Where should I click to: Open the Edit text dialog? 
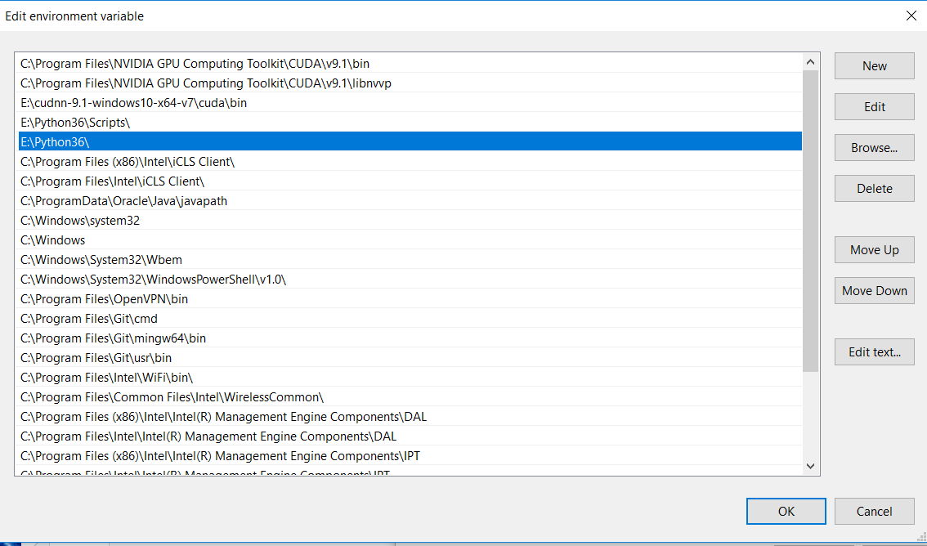874,351
